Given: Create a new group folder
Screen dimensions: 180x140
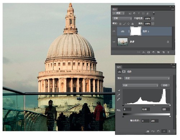Looking at the screenshot, I should (x=158, y=52).
